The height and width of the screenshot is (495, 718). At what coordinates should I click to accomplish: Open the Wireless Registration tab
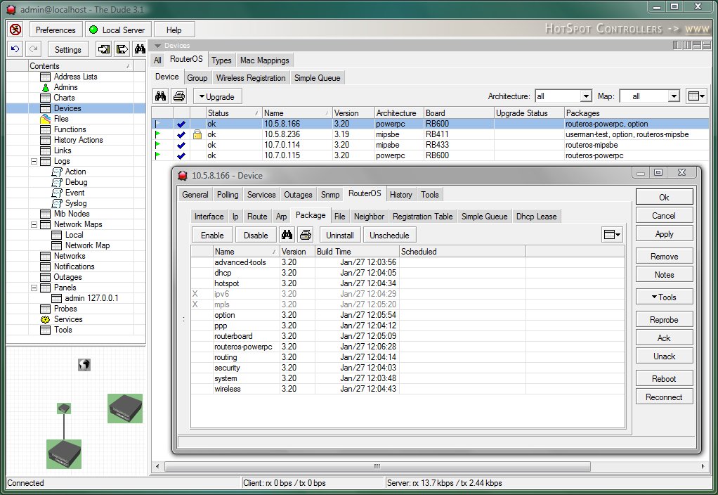pyautogui.click(x=251, y=78)
